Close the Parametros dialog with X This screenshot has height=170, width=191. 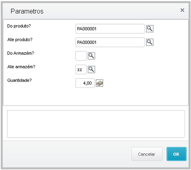[182, 10]
